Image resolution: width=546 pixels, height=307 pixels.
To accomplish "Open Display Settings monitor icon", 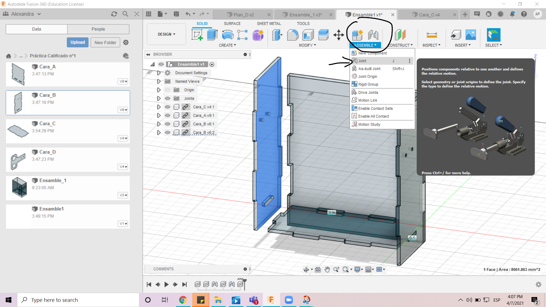I will [x=357, y=269].
